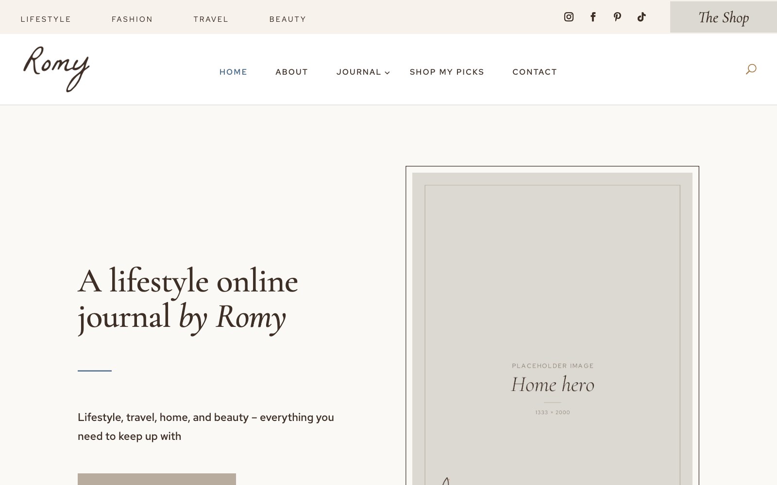Expand the Journal submenu chevron

[387, 73]
